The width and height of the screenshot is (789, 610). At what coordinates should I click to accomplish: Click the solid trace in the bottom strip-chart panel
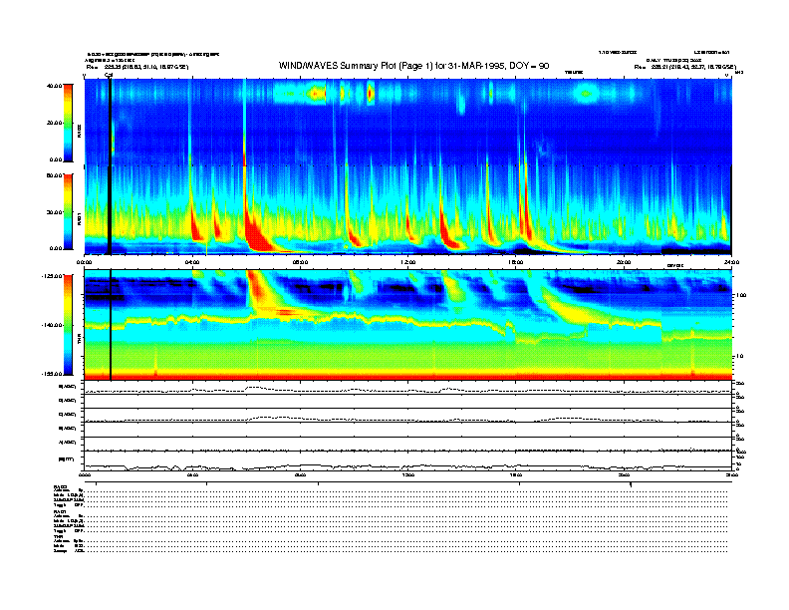point(407,466)
